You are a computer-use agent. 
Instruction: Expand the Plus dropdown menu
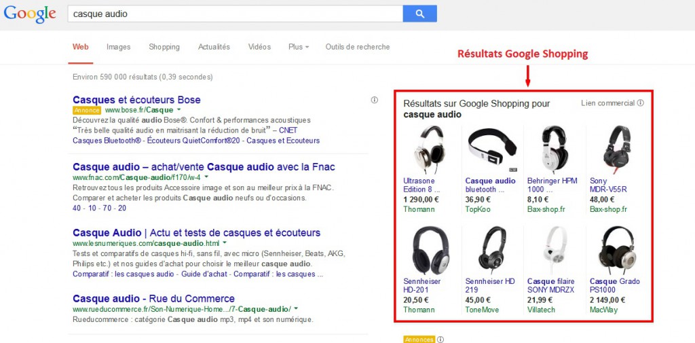coord(299,47)
